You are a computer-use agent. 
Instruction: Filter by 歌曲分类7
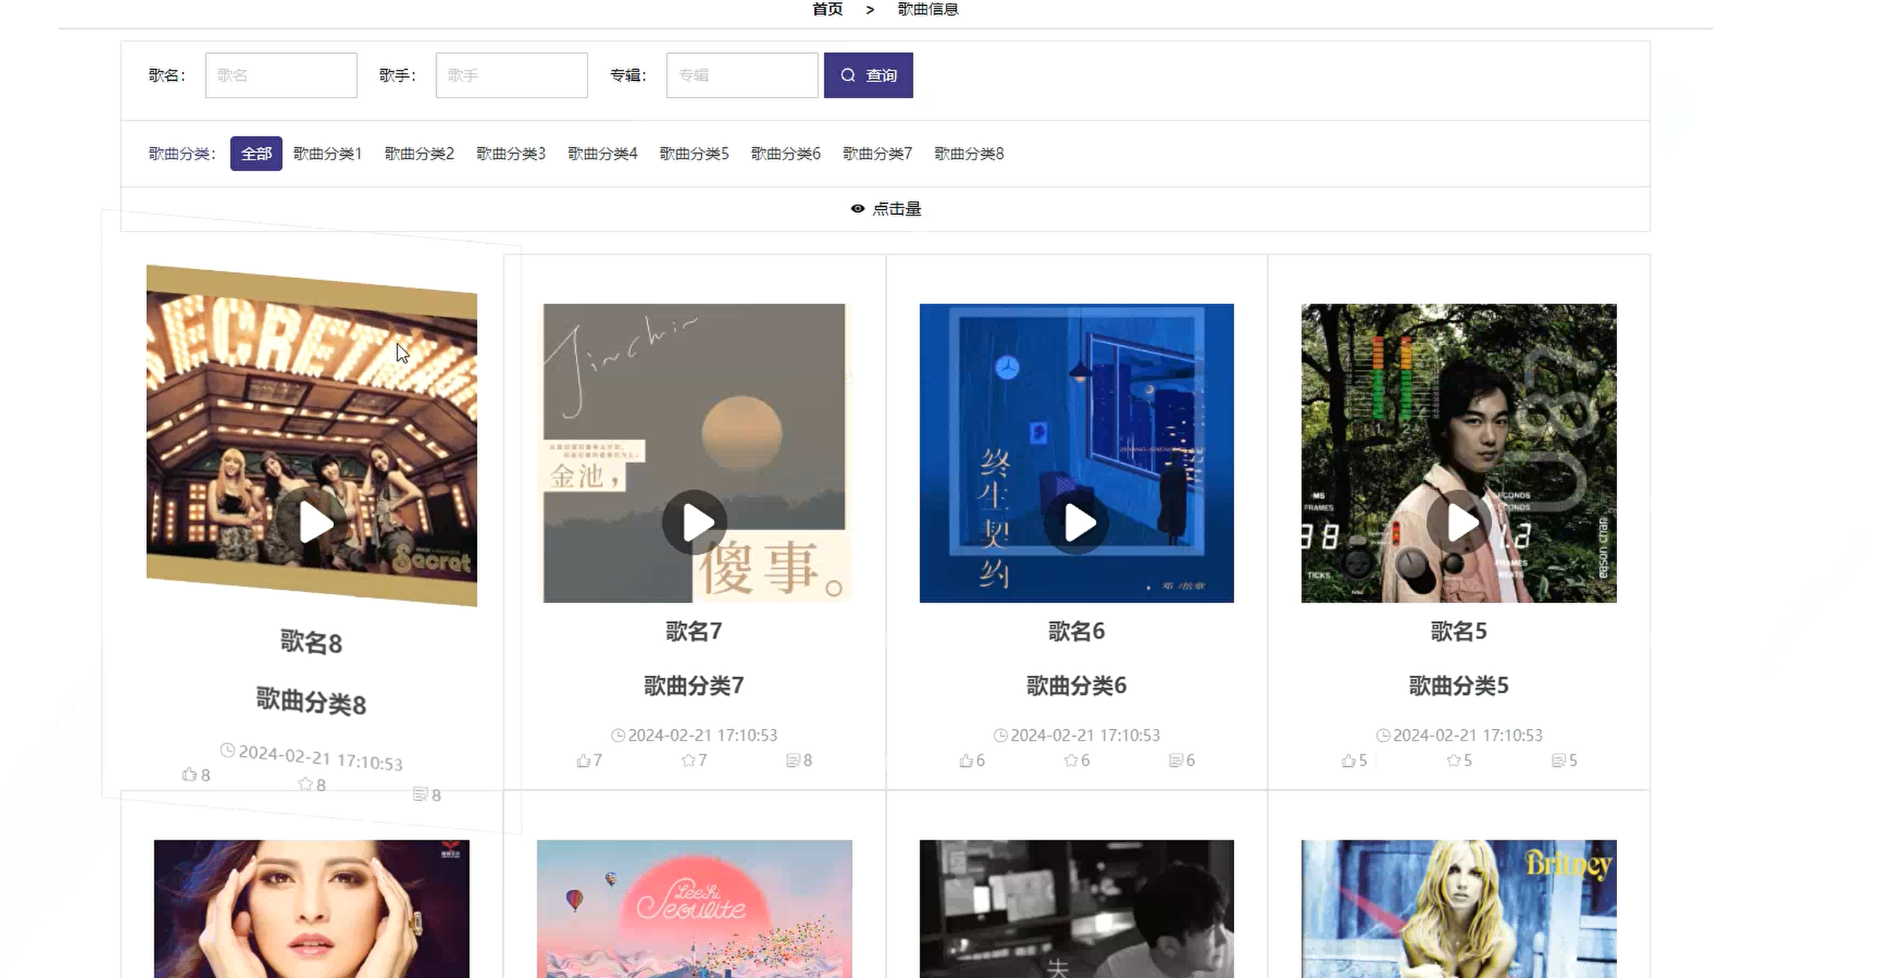click(877, 154)
